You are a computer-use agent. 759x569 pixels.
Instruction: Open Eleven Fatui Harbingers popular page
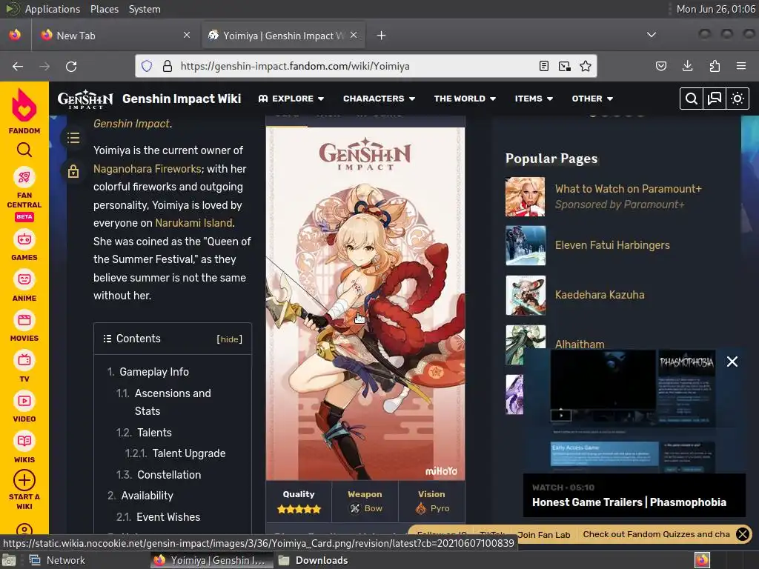tap(611, 245)
